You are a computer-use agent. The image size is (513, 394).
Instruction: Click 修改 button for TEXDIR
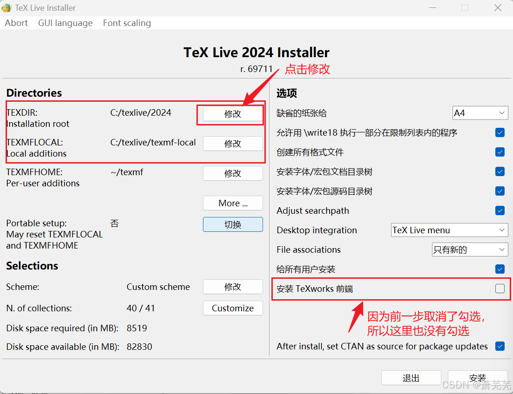(233, 114)
